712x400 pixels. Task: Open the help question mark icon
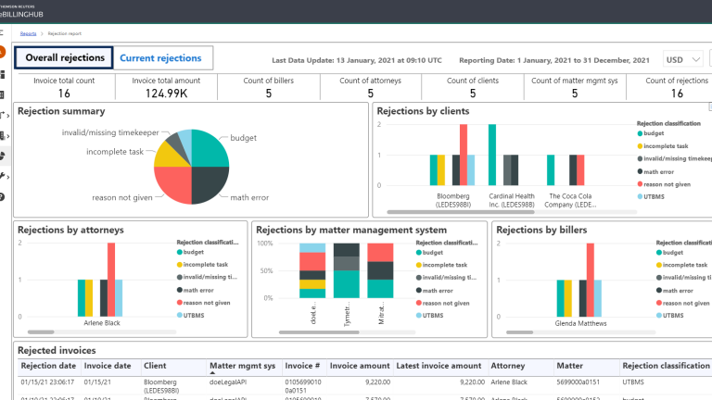[2, 197]
